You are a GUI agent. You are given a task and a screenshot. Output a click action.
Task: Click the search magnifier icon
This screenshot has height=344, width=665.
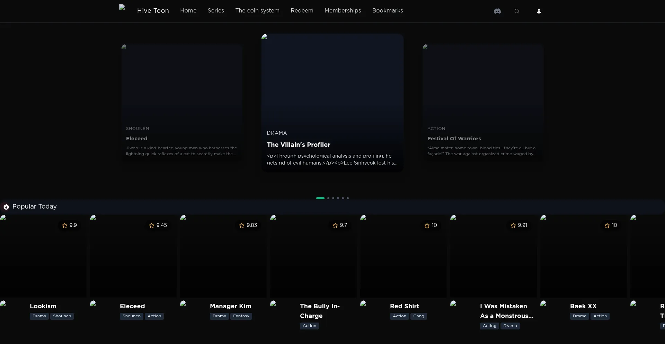[x=516, y=11]
